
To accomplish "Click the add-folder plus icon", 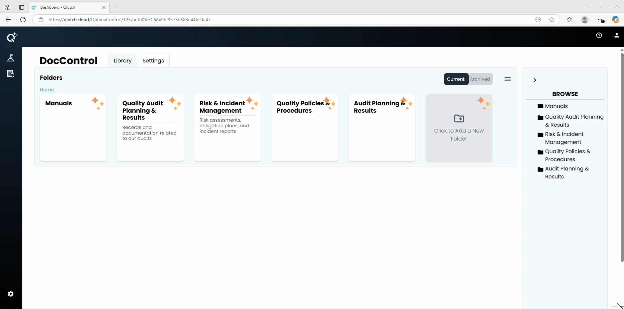I will coord(459,119).
